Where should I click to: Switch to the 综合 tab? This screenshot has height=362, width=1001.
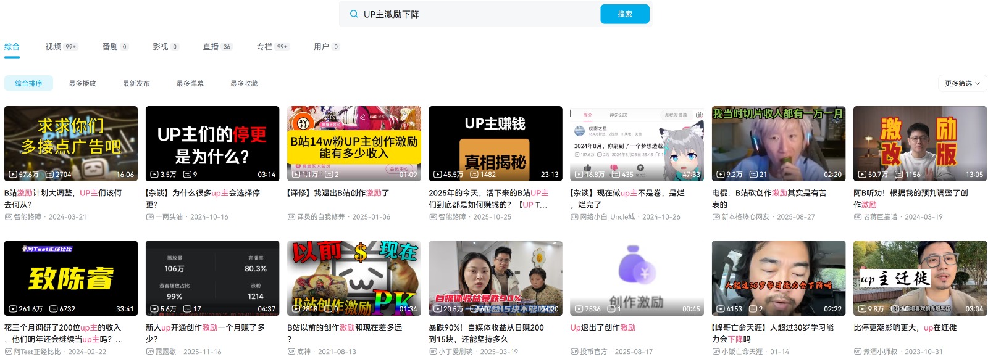12,47
